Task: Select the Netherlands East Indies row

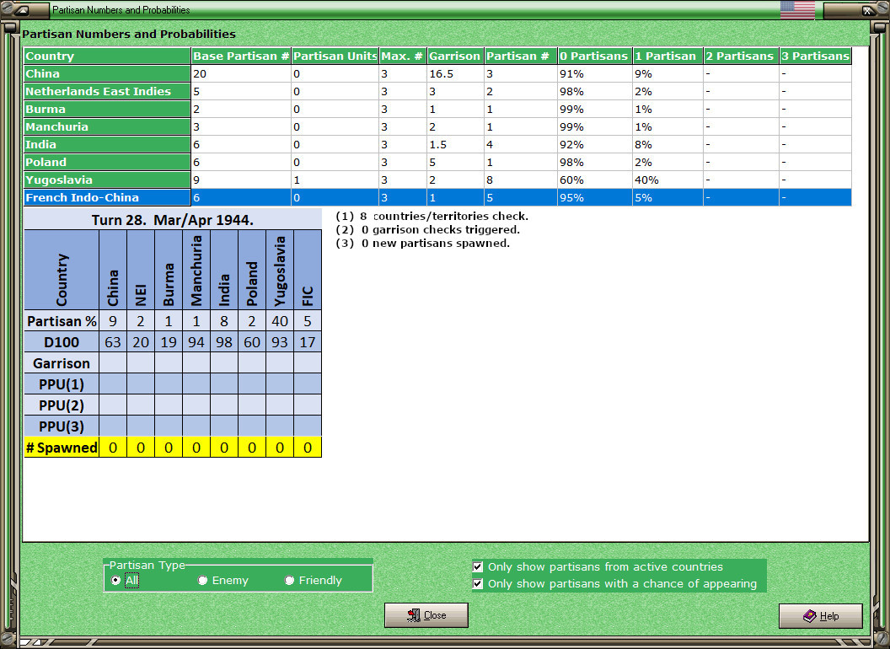Action: pos(437,91)
